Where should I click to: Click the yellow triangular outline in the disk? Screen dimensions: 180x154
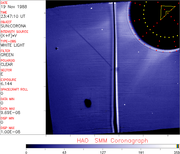pos(167,13)
